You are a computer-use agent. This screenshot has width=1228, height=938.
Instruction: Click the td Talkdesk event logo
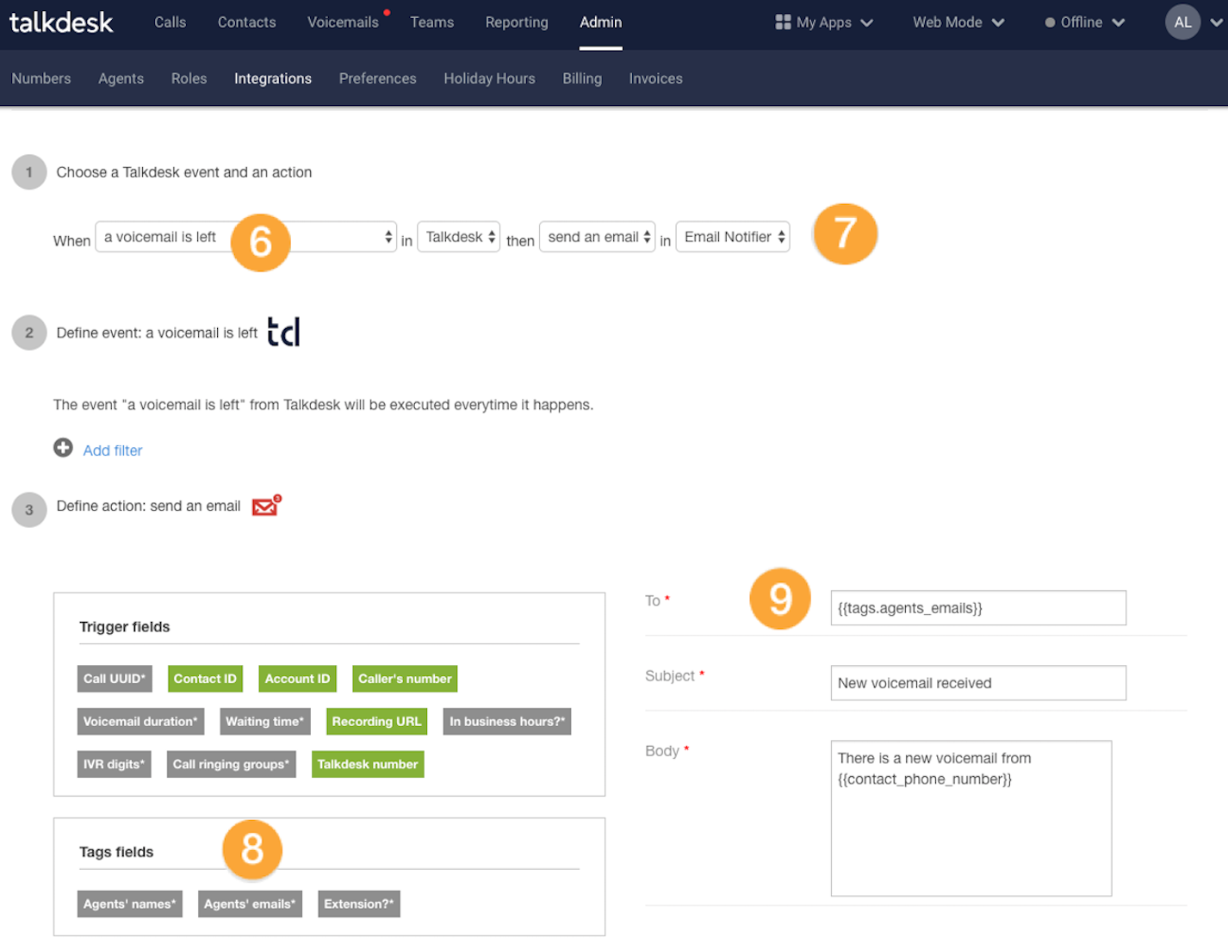pyautogui.click(x=283, y=332)
